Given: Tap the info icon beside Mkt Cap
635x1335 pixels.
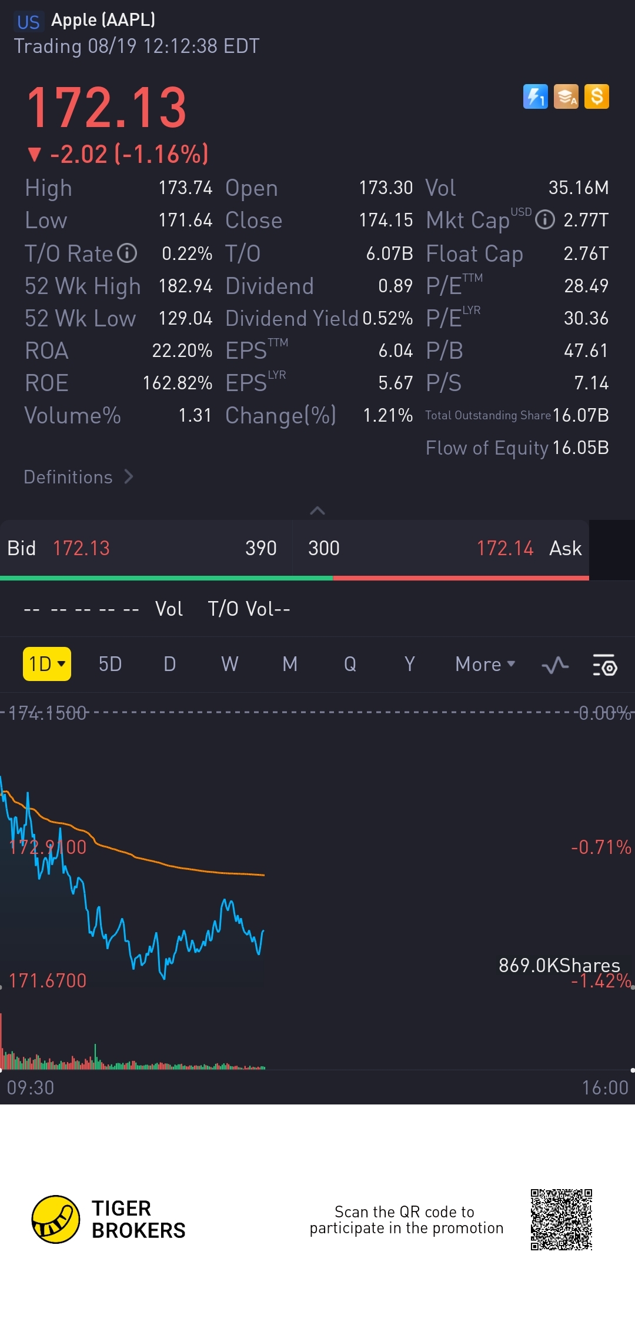Looking at the screenshot, I should point(545,220).
